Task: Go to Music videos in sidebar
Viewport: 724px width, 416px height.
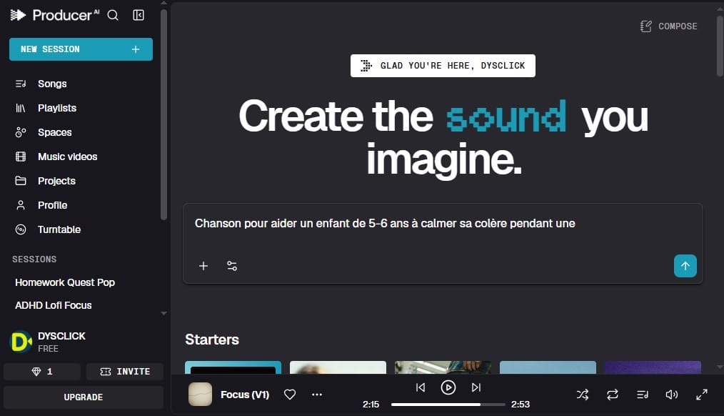Action: coord(67,157)
